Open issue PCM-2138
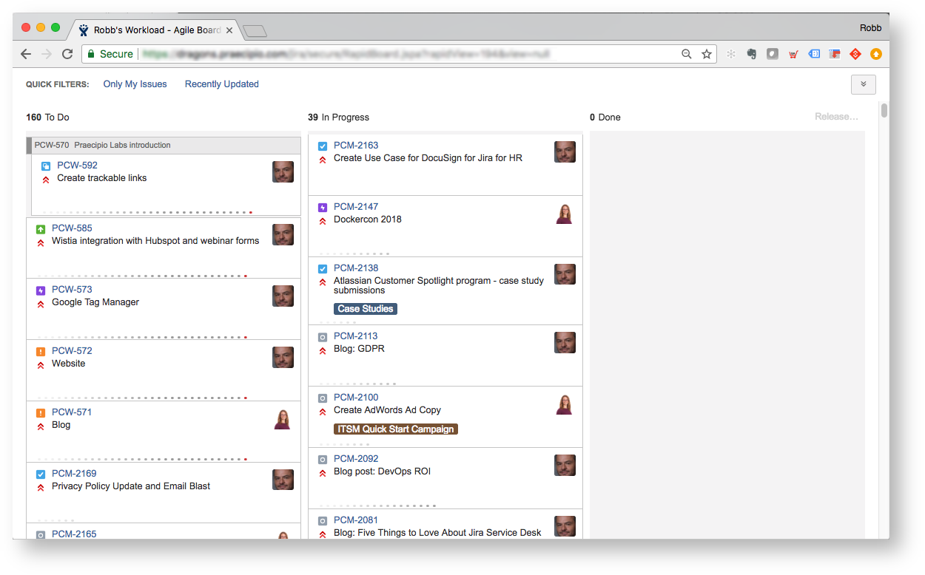This screenshot has width=925, height=575. point(356,268)
